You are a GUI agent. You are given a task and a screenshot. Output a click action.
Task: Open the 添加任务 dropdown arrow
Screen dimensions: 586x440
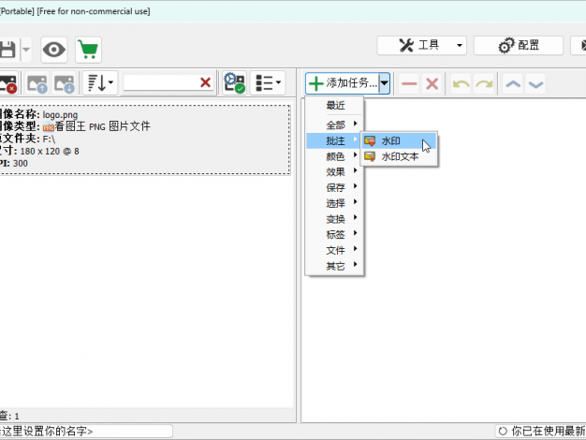(384, 83)
